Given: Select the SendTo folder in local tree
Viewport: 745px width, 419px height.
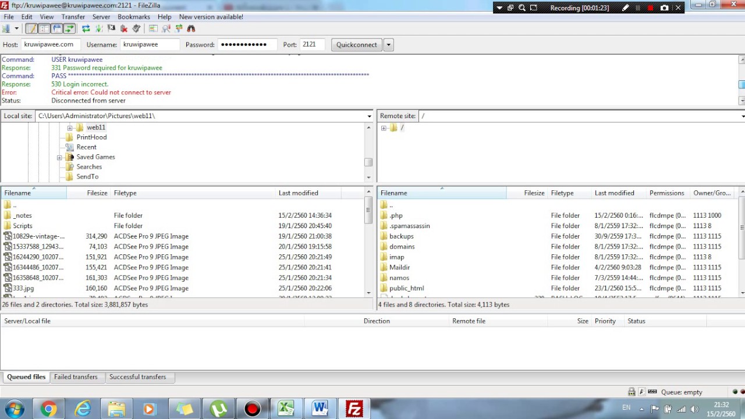Looking at the screenshot, I should [x=87, y=177].
